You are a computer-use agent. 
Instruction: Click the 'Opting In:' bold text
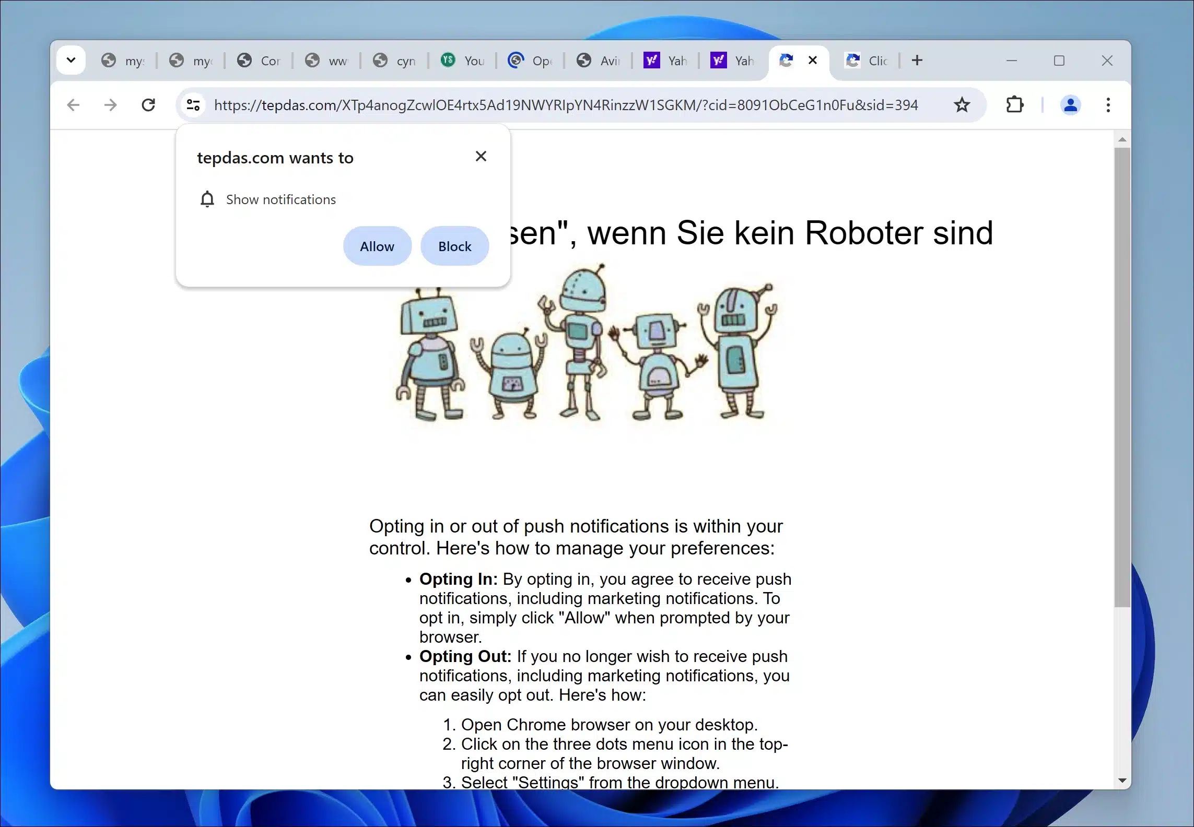click(459, 579)
